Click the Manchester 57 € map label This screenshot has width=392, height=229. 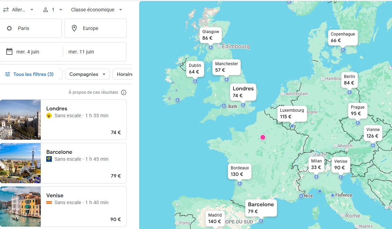point(227,67)
